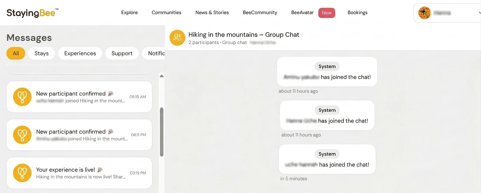The image size is (481, 193).
Task: Expand the user profile dropdown chevron
Action: (x=479, y=13)
